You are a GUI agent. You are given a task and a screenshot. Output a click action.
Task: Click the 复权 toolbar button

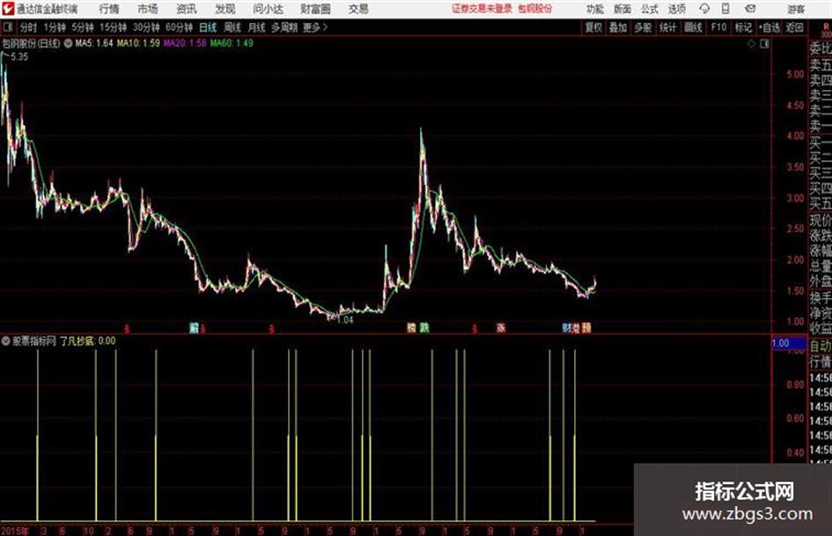tap(593, 27)
